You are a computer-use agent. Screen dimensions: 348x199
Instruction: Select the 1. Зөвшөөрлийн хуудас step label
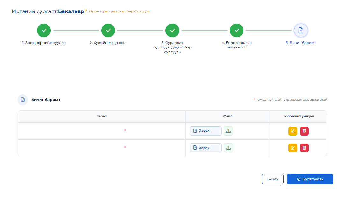point(44,43)
